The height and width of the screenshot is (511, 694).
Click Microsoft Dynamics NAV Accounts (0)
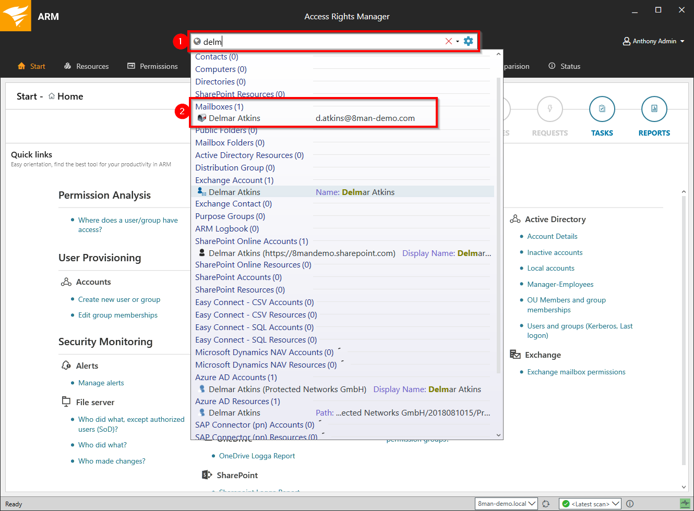click(264, 352)
